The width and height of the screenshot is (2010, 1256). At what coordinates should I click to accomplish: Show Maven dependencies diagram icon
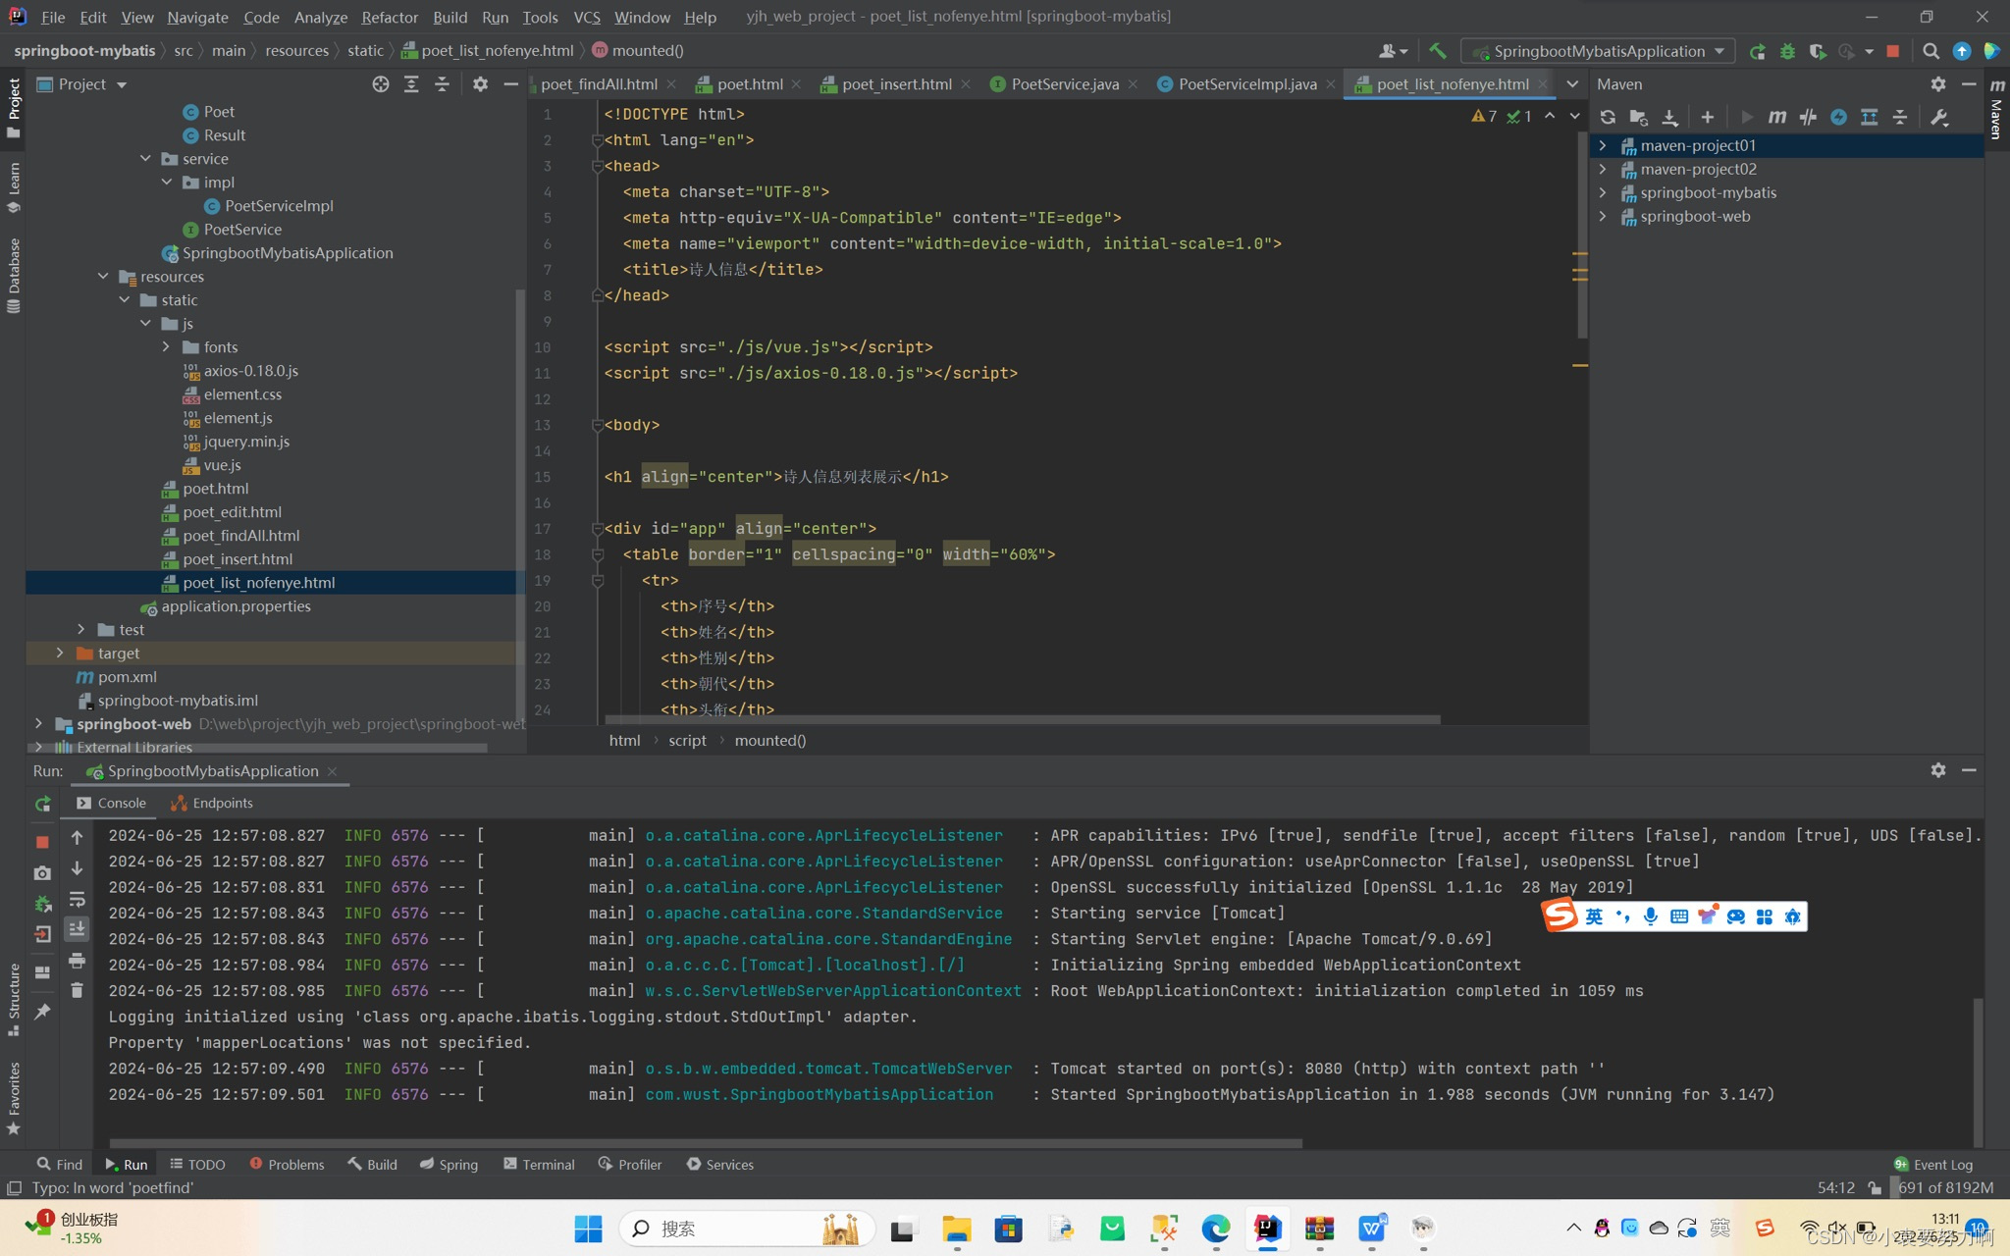click(1870, 117)
